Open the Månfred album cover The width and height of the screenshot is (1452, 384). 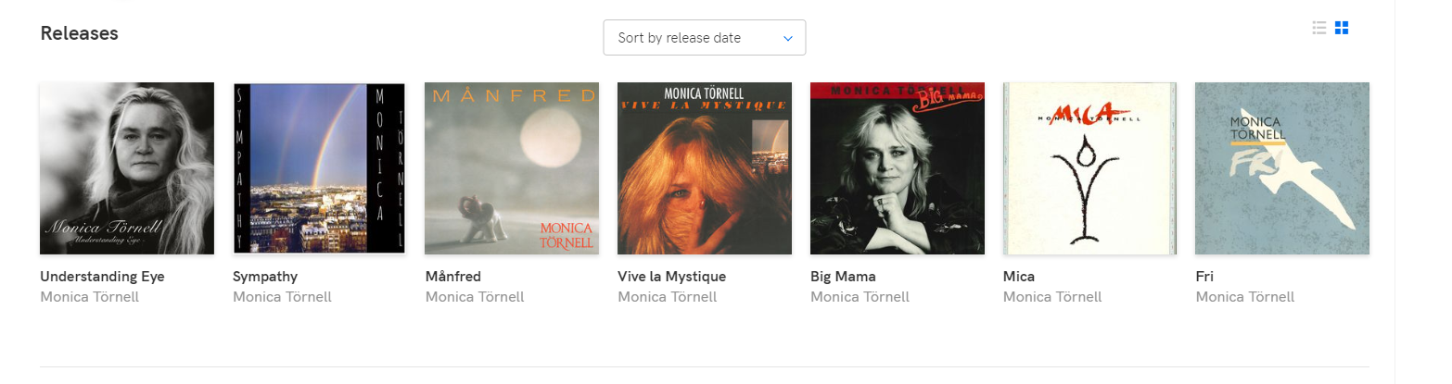point(512,168)
